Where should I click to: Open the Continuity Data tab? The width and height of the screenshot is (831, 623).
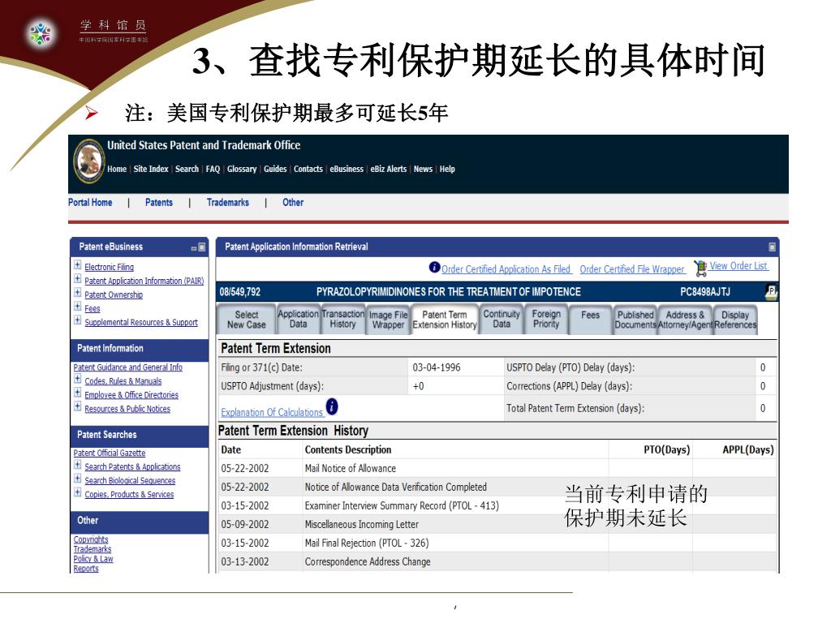coord(502,319)
